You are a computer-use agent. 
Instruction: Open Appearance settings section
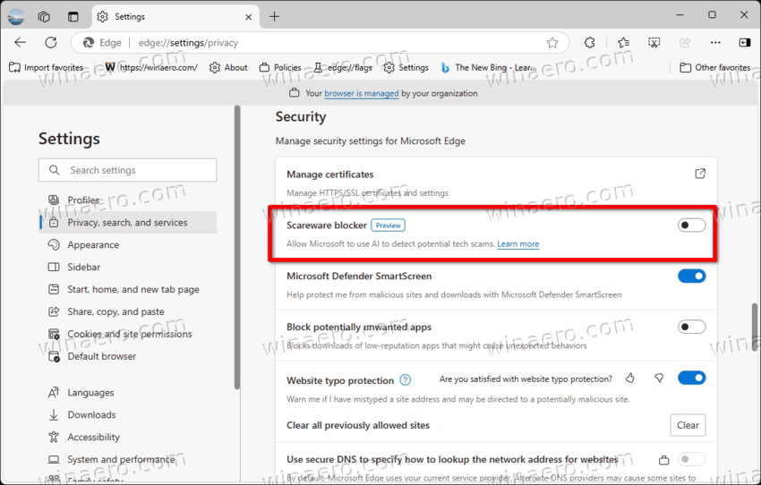pos(128,244)
